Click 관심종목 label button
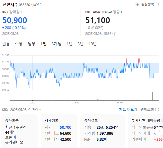Image resolution: width=163 pixels, height=148 pixels. click(148, 5)
